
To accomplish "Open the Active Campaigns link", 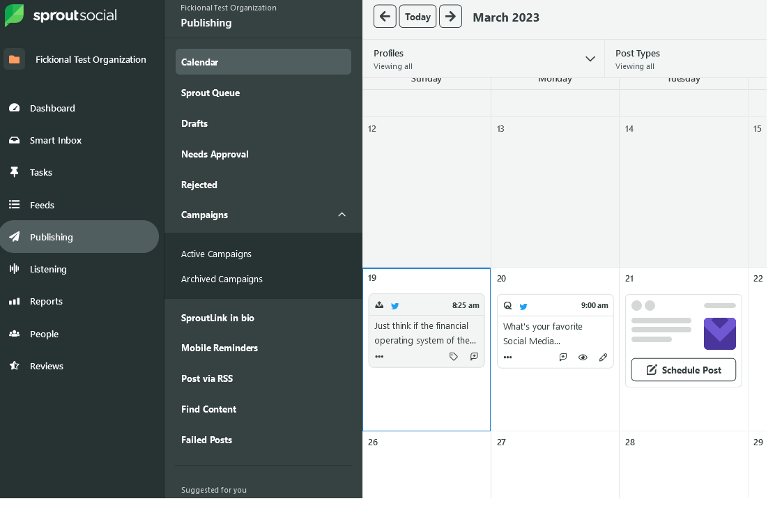I will click(x=216, y=254).
